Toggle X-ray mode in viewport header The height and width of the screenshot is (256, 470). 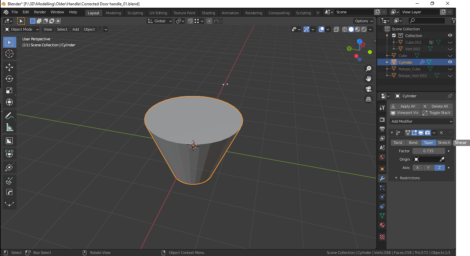click(336, 29)
